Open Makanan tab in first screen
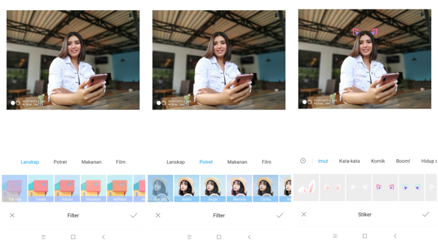438x246 pixels. pyautogui.click(x=91, y=162)
